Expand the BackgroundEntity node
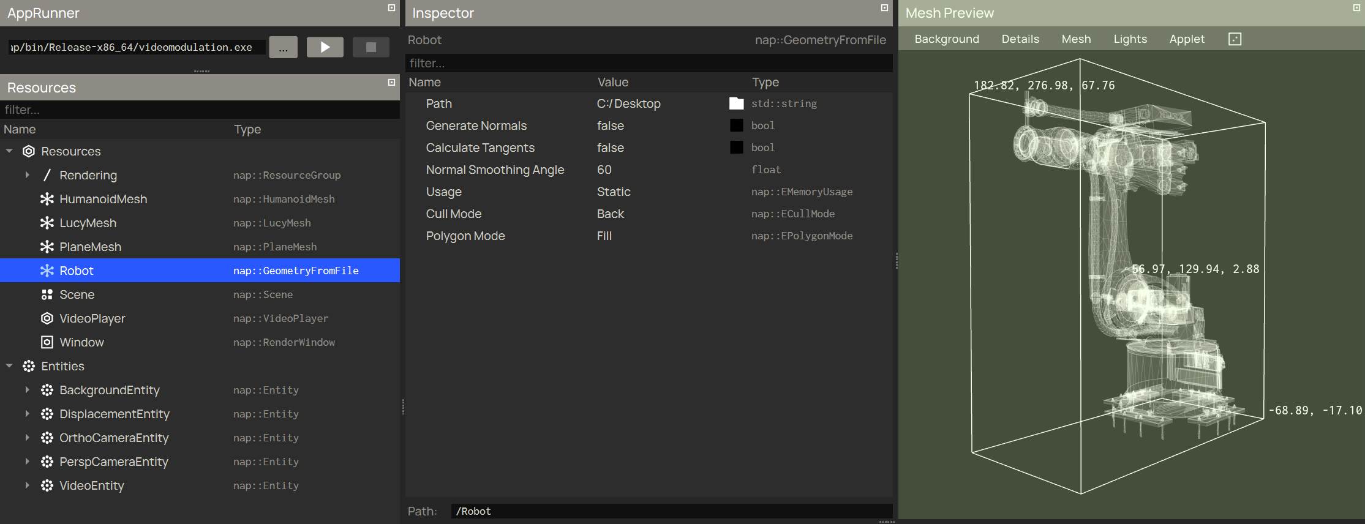This screenshot has height=524, width=1365. tap(27, 390)
